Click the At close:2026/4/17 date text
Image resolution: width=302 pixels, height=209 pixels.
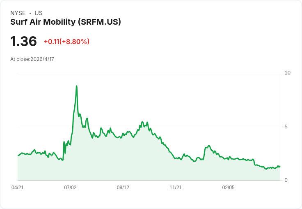pos(32,59)
